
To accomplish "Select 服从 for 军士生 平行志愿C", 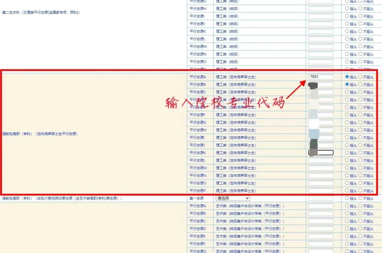I will [347, 92].
